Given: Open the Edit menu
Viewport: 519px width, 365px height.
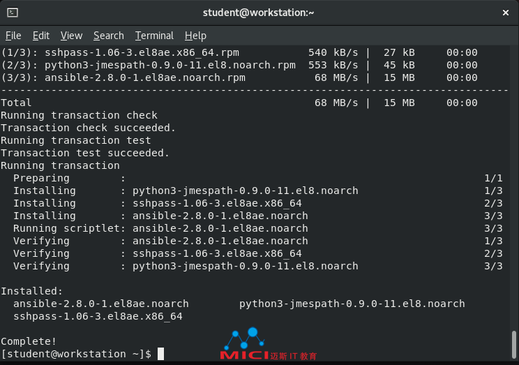Looking at the screenshot, I should point(41,36).
